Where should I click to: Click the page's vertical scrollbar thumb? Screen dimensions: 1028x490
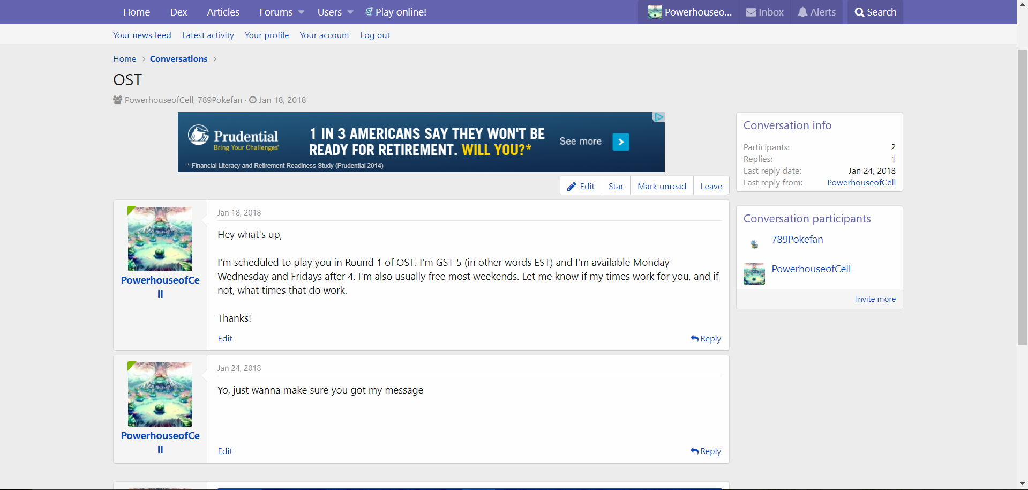[1022, 197]
